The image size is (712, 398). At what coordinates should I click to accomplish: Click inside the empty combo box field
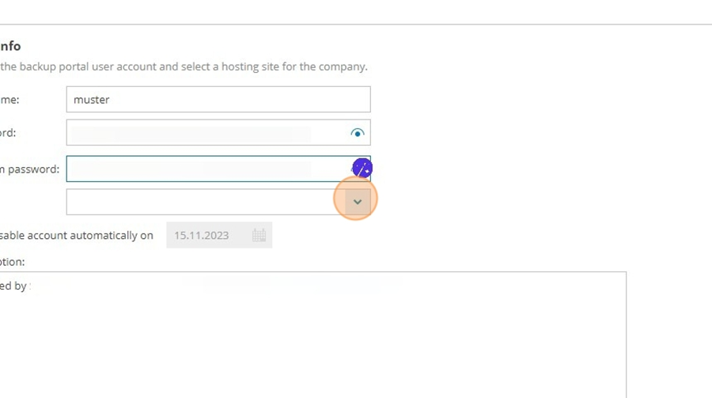206,203
